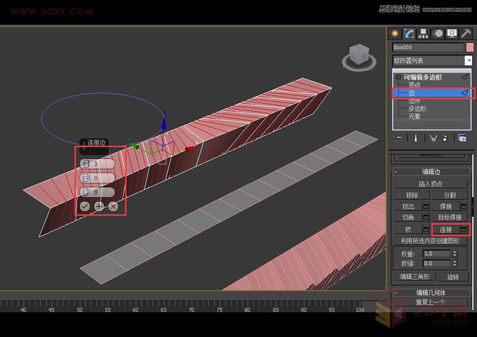This screenshot has width=477, height=337.
Task: Switch to the Motion panel tab
Action: (439, 33)
